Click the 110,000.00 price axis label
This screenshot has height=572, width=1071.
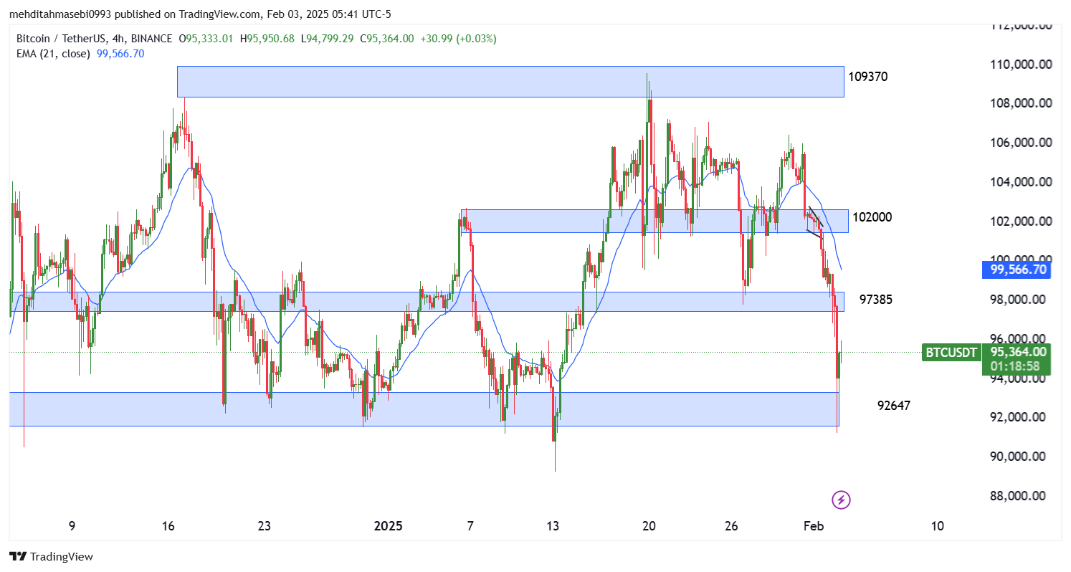pos(1021,65)
